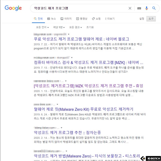The width and height of the screenshot is (161, 161).
Task: Switch to the 이미지 tab
Action: pyautogui.click(x=66, y=19)
